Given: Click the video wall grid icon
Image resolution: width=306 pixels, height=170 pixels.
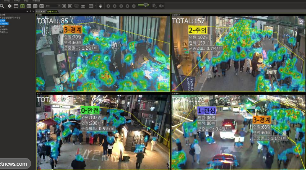Looking at the screenshot, I should click(x=91, y=6).
